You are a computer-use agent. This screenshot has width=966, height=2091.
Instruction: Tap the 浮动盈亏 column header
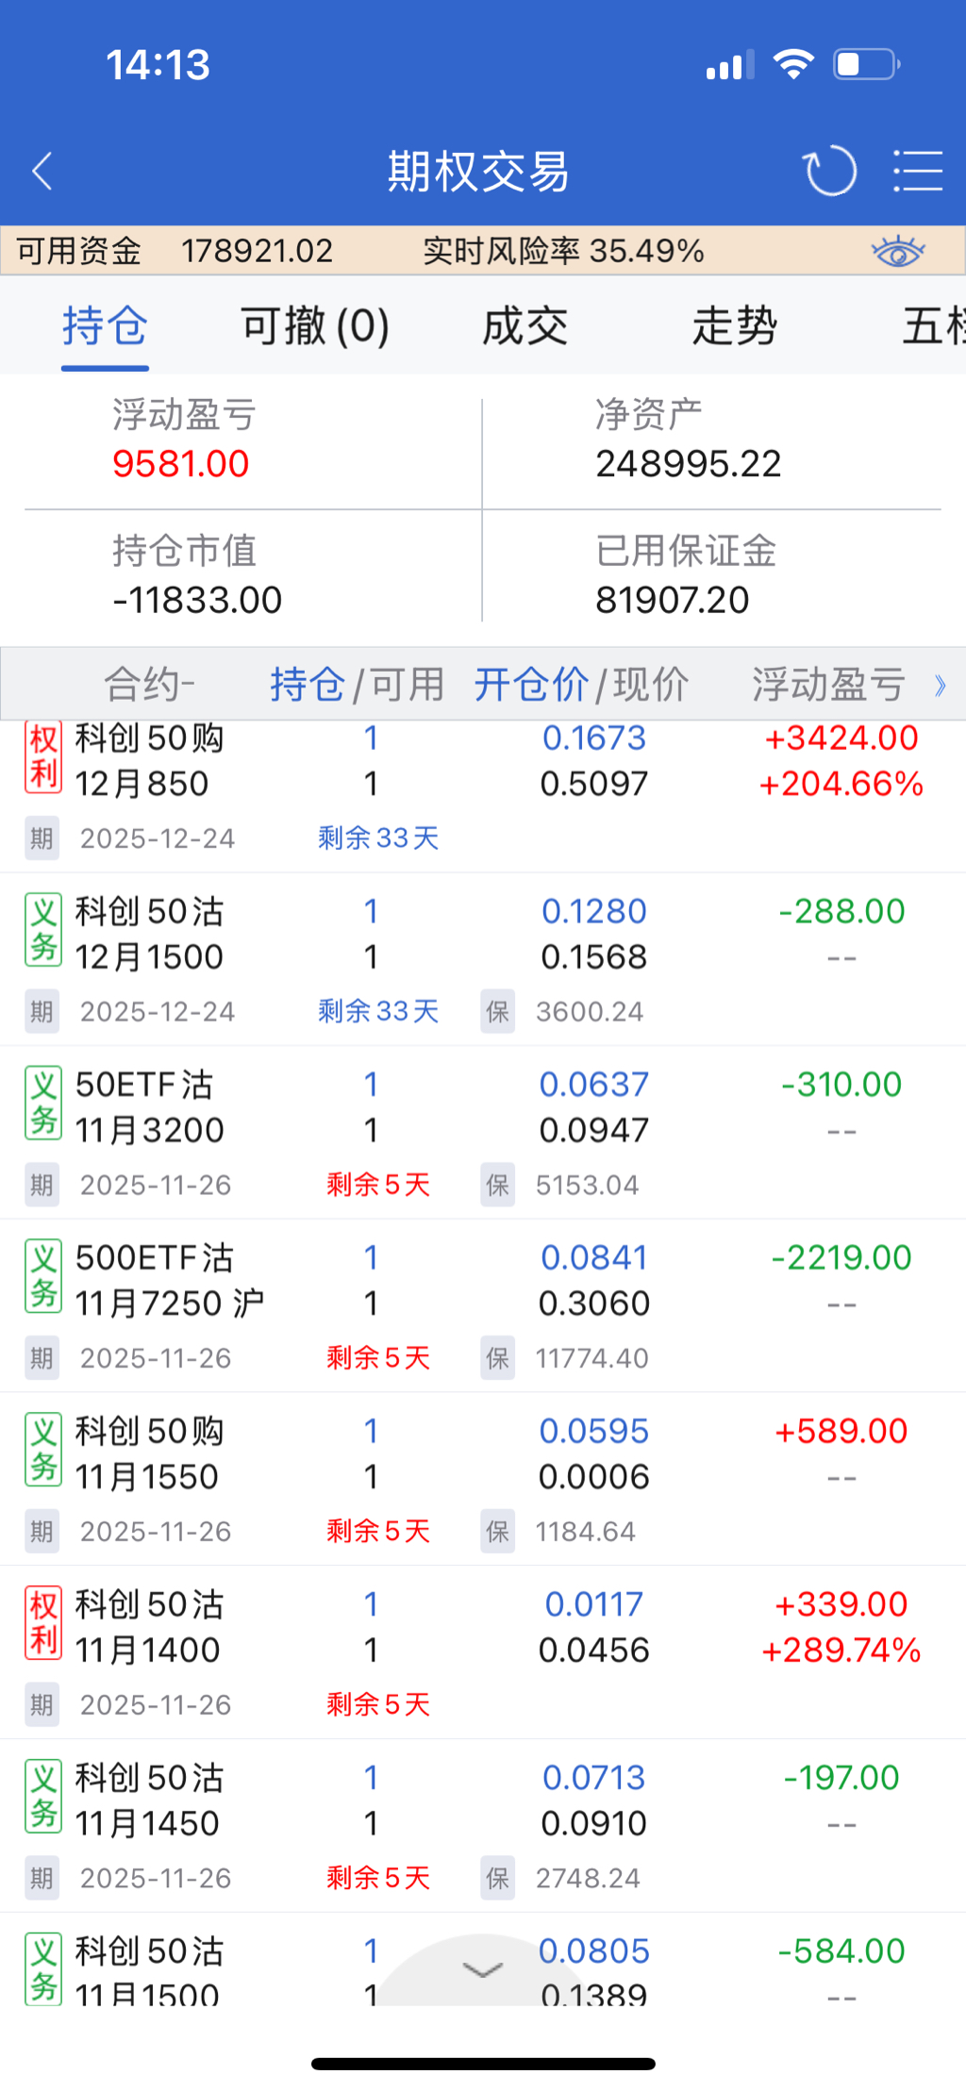point(828,685)
